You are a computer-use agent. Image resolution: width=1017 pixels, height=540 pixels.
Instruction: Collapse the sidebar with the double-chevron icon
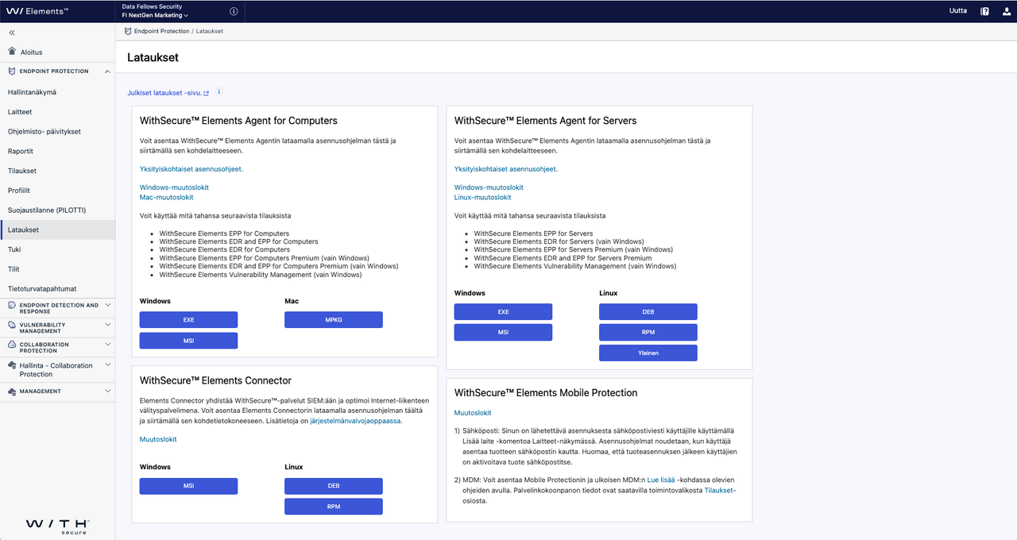[11, 33]
